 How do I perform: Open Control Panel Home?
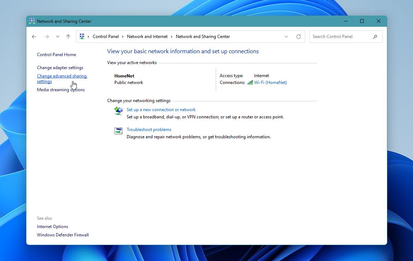[56, 55]
